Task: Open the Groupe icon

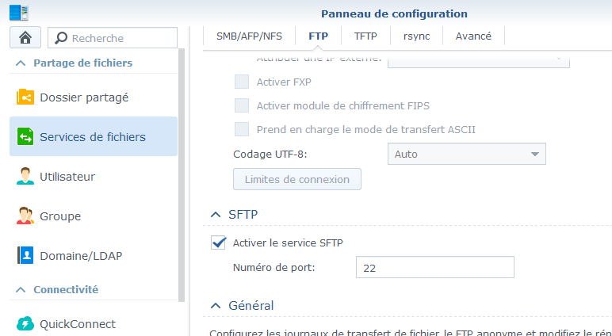Action: pos(25,216)
